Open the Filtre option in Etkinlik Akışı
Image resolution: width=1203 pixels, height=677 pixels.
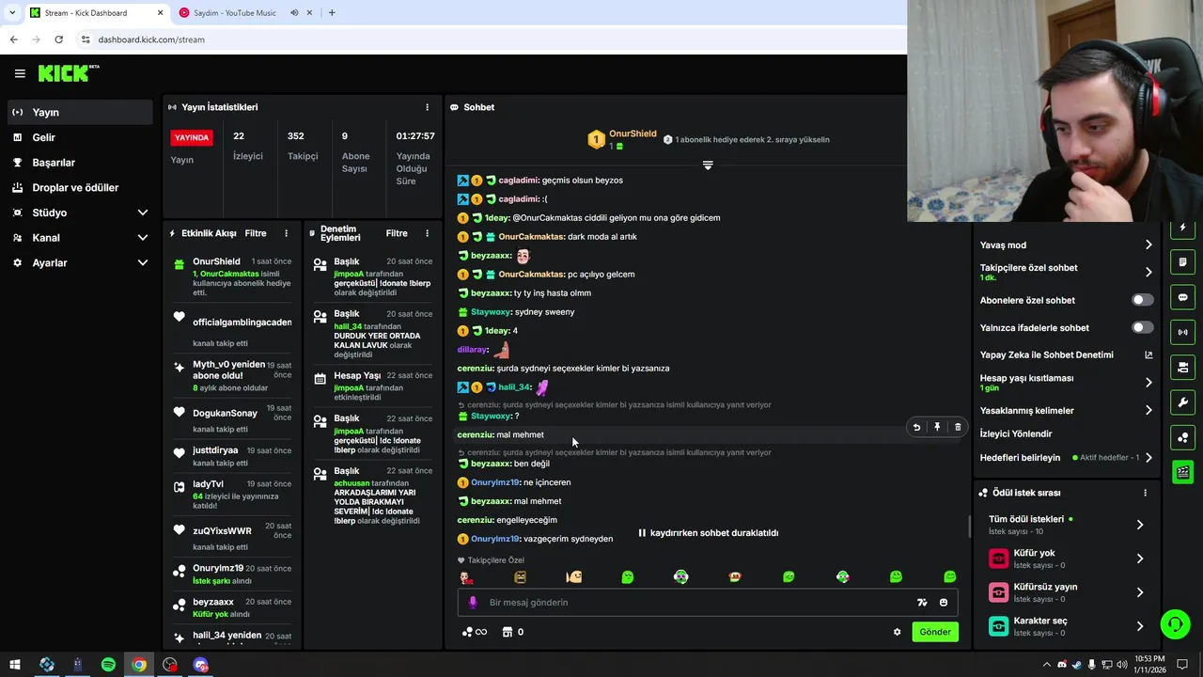click(x=256, y=233)
